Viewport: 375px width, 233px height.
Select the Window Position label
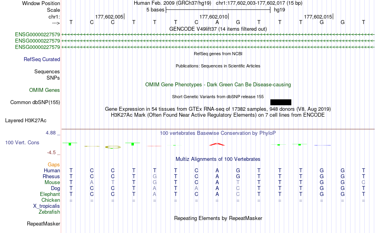(41, 3)
